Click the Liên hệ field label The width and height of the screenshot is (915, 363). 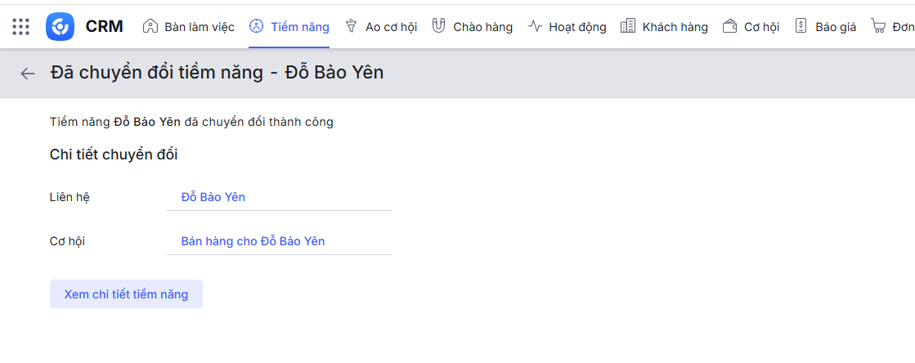[x=70, y=197]
